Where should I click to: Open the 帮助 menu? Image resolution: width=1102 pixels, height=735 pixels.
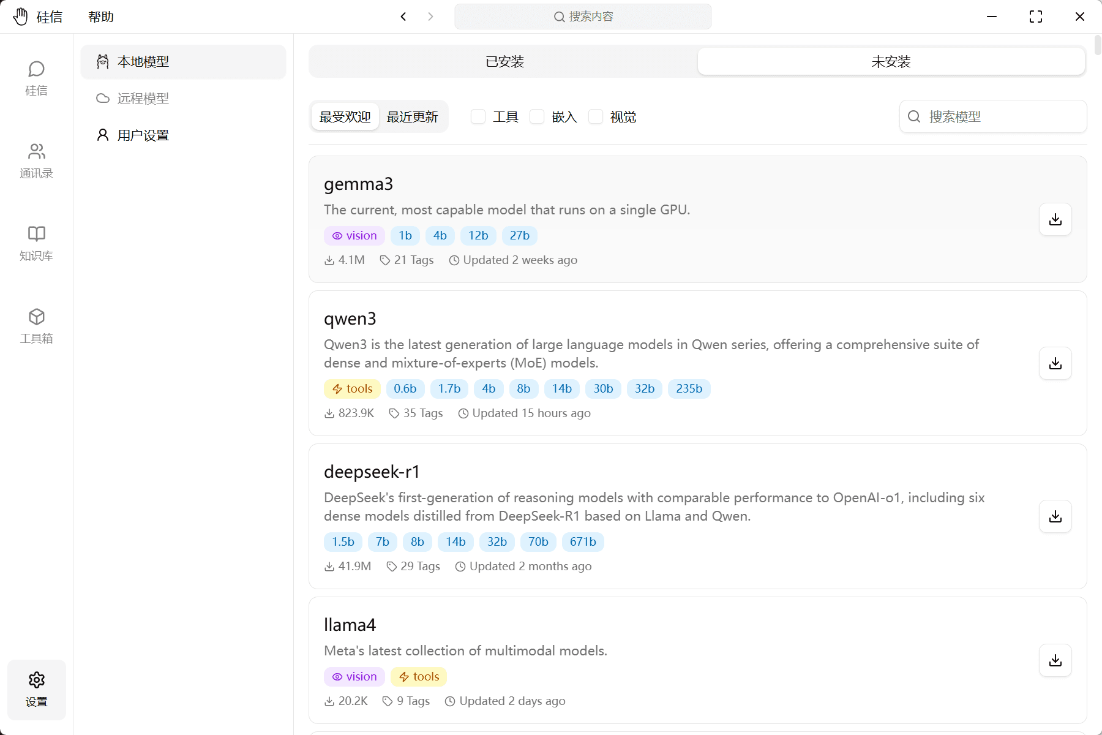(x=101, y=17)
